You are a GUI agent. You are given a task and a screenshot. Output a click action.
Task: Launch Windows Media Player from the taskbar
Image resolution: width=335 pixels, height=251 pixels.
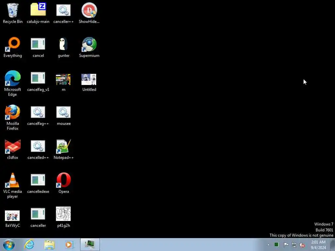click(x=69, y=244)
